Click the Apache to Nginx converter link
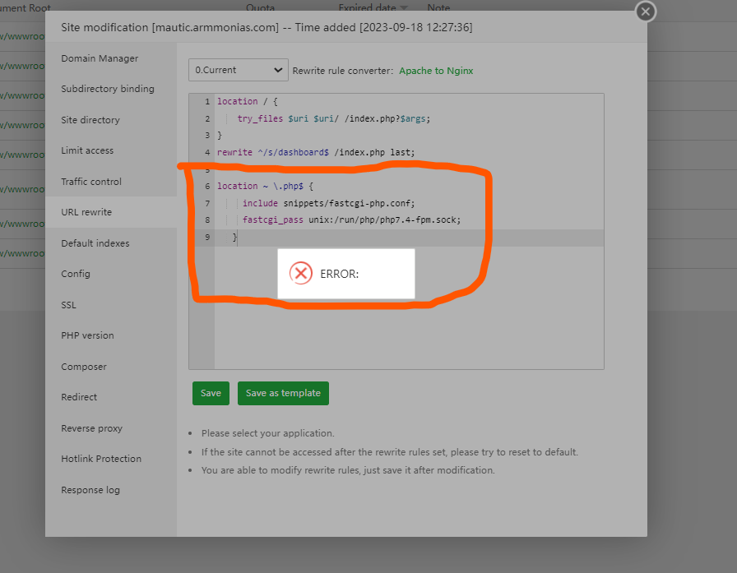The image size is (737, 573). click(x=436, y=71)
